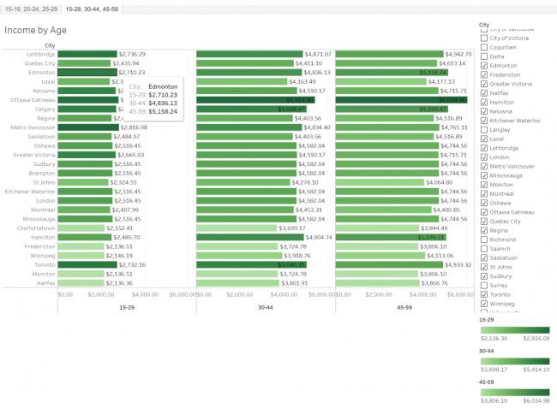The height and width of the screenshot is (408, 557).
Task: Select Lethbridge's 15-29 income bar
Action: [x=87, y=54]
